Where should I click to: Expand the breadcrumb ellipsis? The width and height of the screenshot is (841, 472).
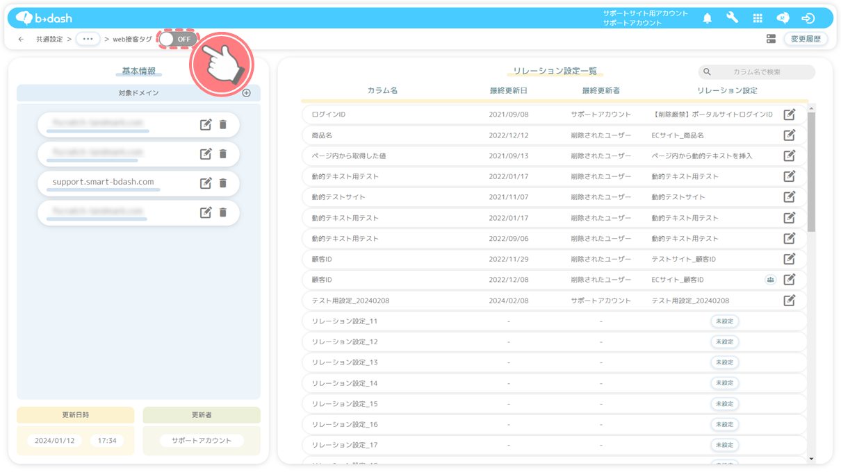click(x=88, y=40)
